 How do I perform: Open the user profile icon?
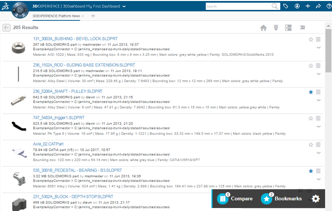click(297, 6)
